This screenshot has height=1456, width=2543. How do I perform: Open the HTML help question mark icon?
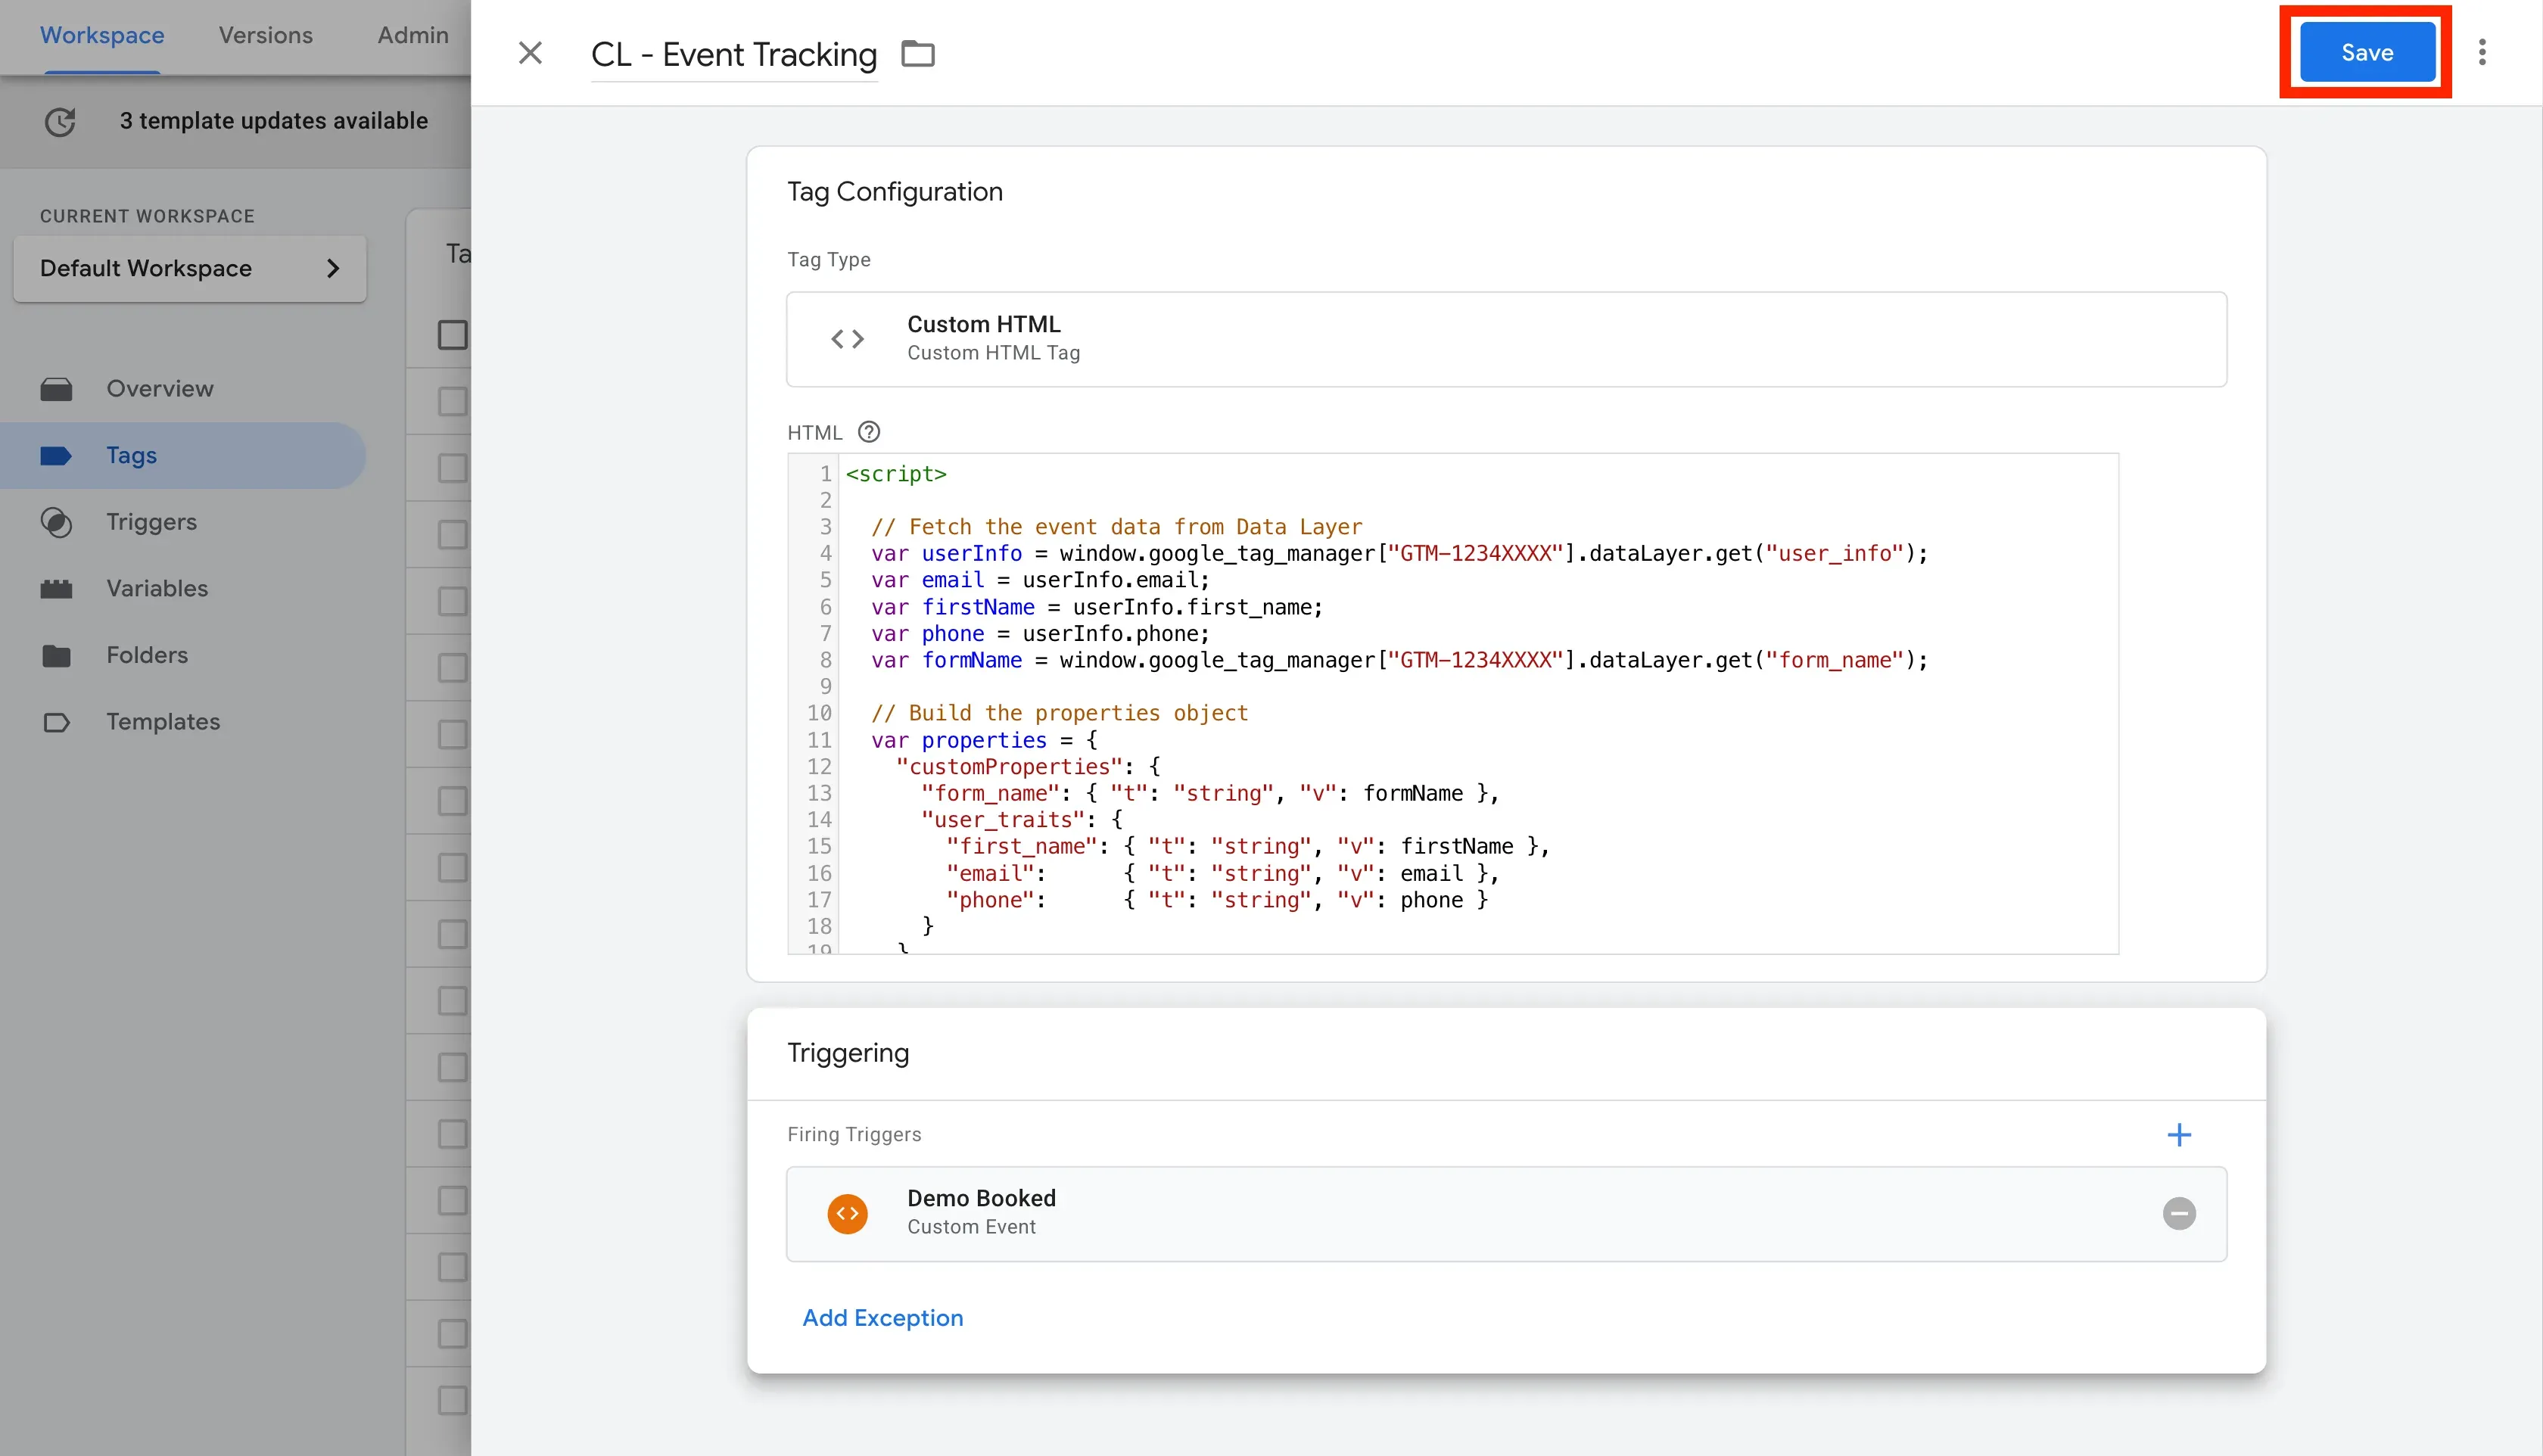point(869,432)
